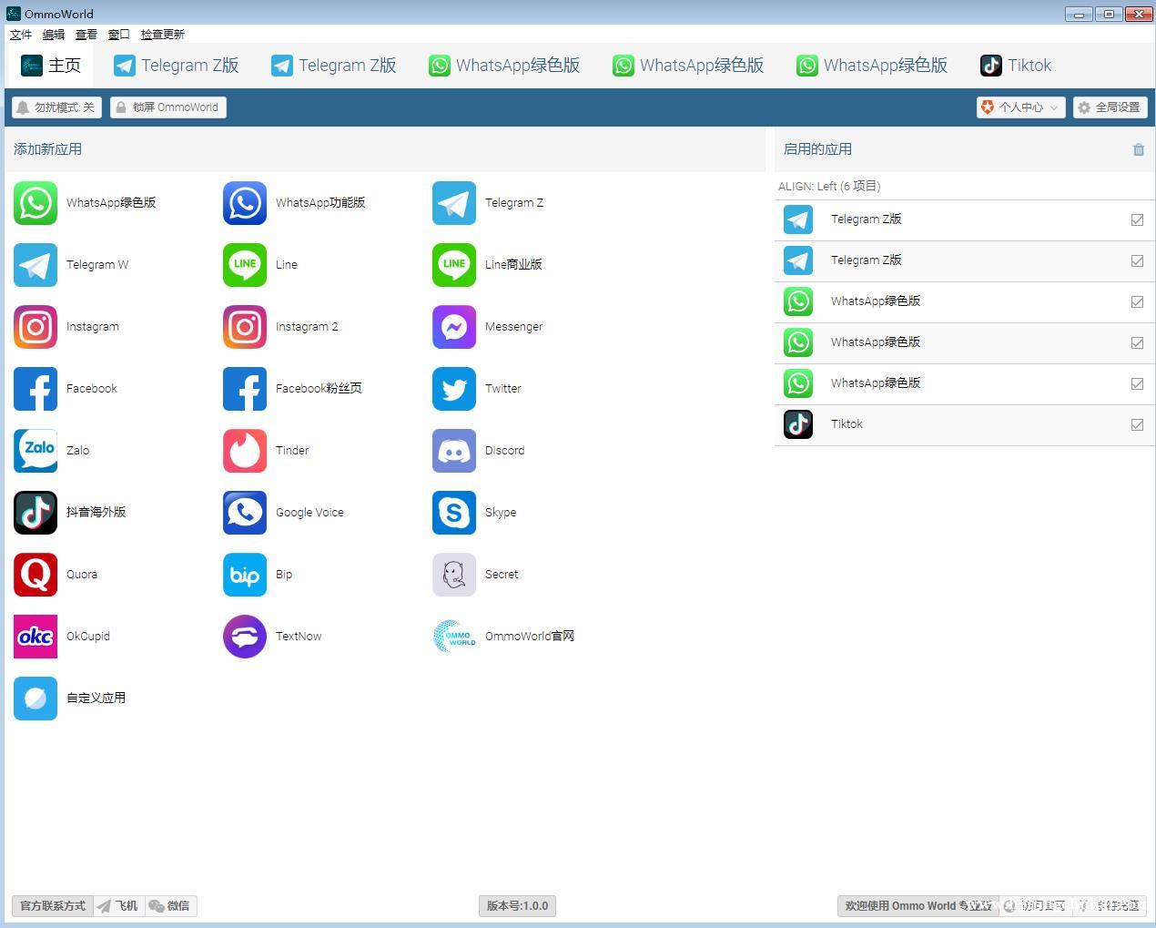The width and height of the screenshot is (1156, 928).
Task: Expand the 个人中心 dropdown
Action: click(1020, 107)
